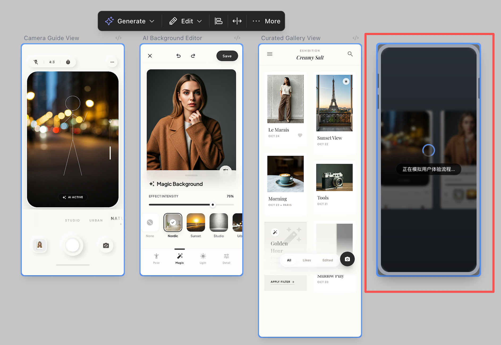Click the align layout icon in toolbar
Viewport: 501px width, 345px height.
tap(218, 21)
